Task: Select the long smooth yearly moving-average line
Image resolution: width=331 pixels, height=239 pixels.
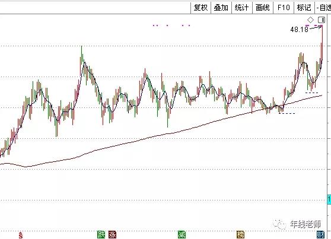Action: point(160,135)
